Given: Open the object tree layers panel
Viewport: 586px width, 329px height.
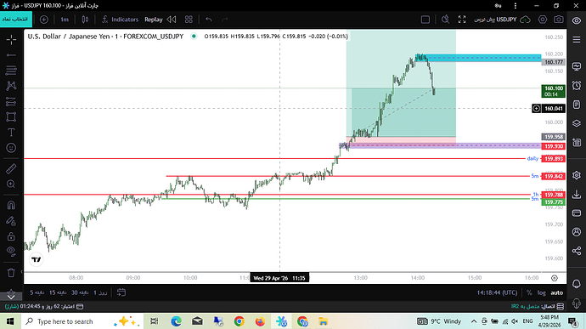Looking at the screenshot, I should pos(577,123).
